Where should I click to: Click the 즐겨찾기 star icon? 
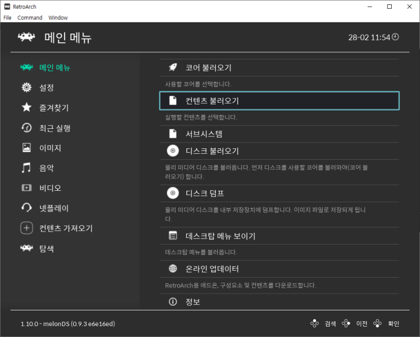pyautogui.click(x=27, y=108)
